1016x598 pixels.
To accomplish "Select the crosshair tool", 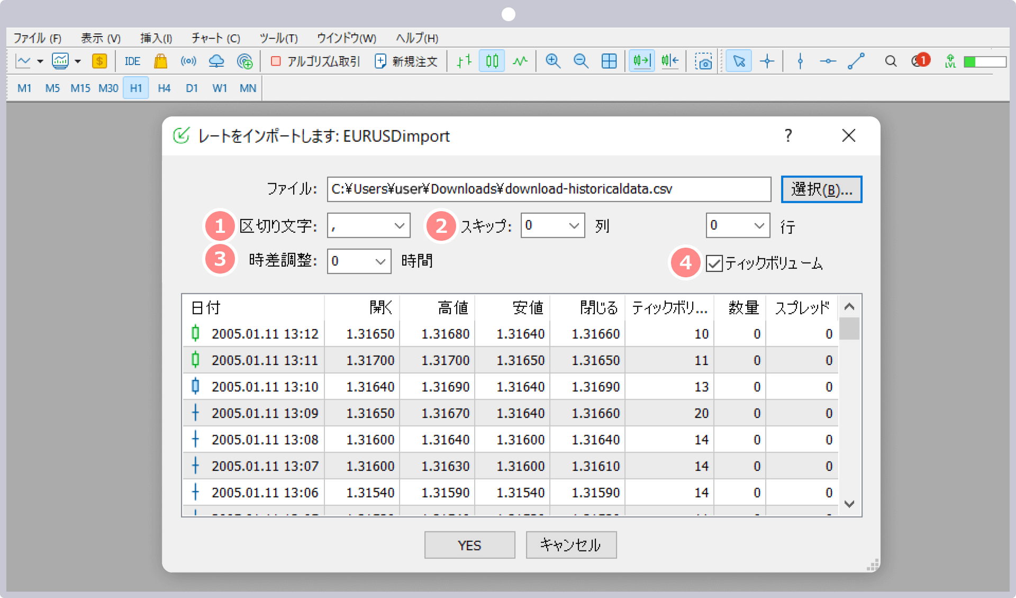I will coord(767,61).
